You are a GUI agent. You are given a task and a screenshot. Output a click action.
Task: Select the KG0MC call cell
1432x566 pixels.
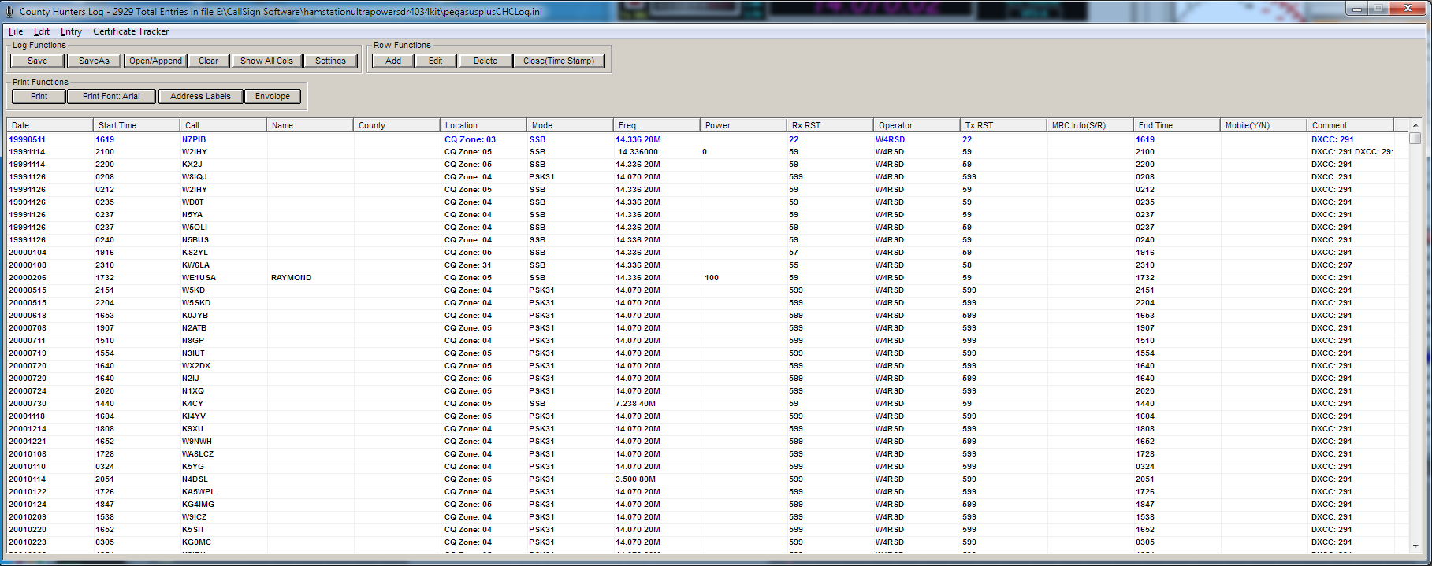(x=196, y=542)
